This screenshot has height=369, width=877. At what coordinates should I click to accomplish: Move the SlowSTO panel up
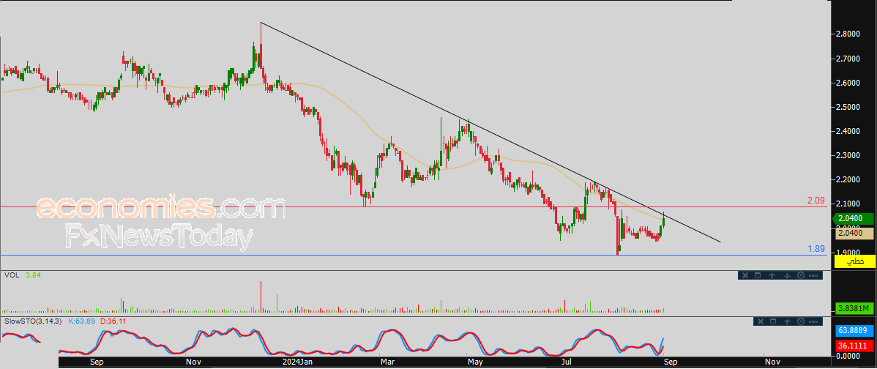[787, 321]
